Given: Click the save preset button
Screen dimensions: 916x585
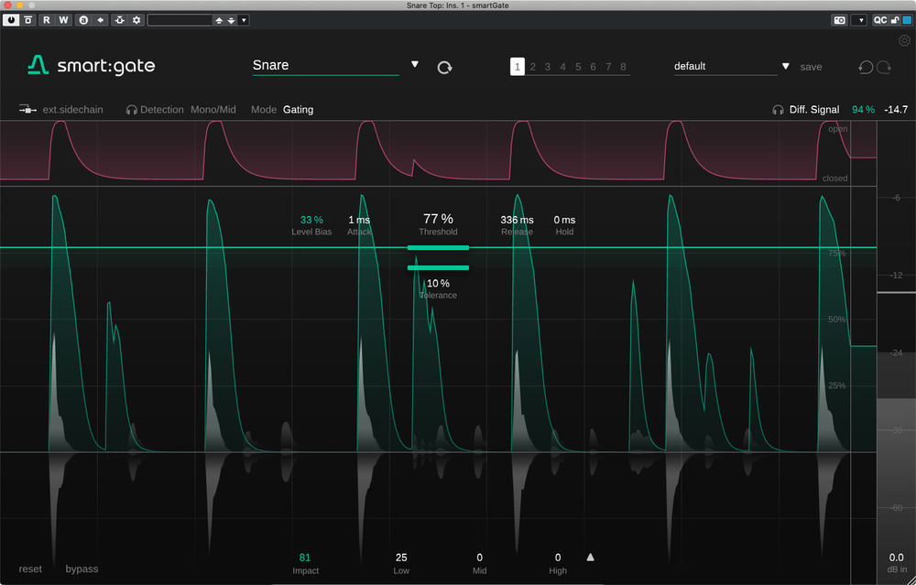Looking at the screenshot, I should (811, 67).
